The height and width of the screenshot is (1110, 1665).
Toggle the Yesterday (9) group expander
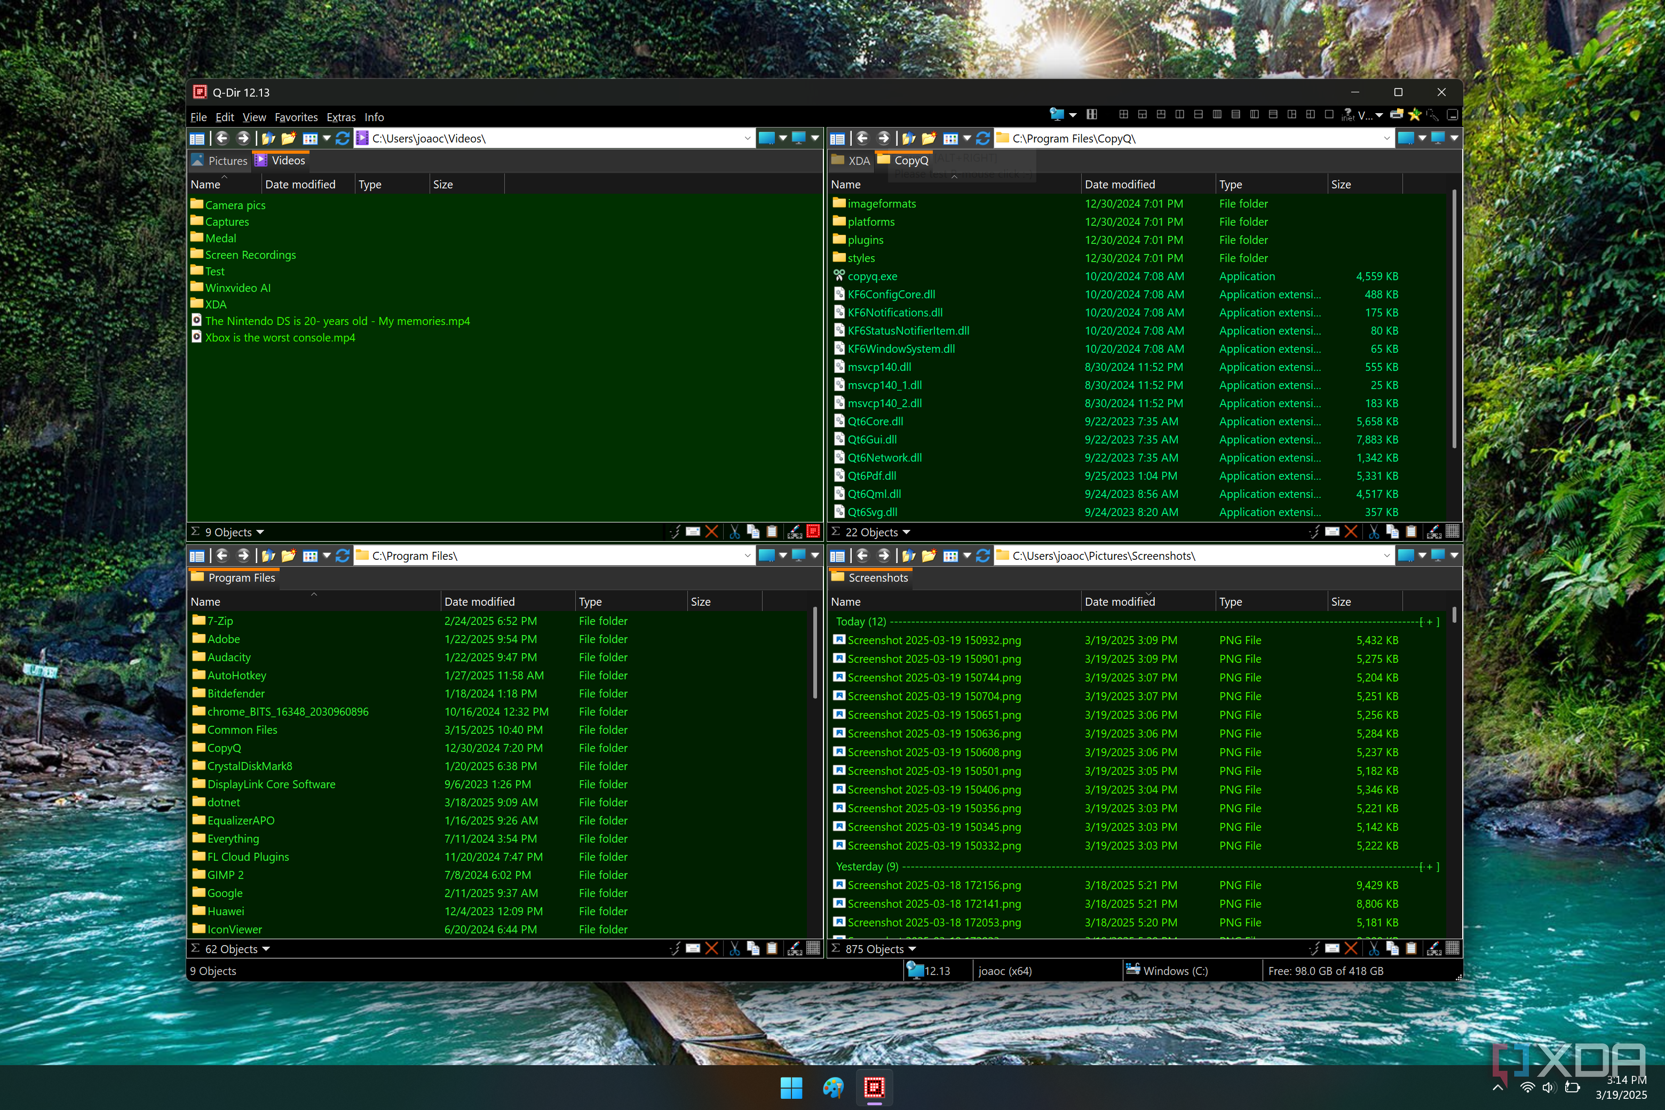coord(1429,867)
